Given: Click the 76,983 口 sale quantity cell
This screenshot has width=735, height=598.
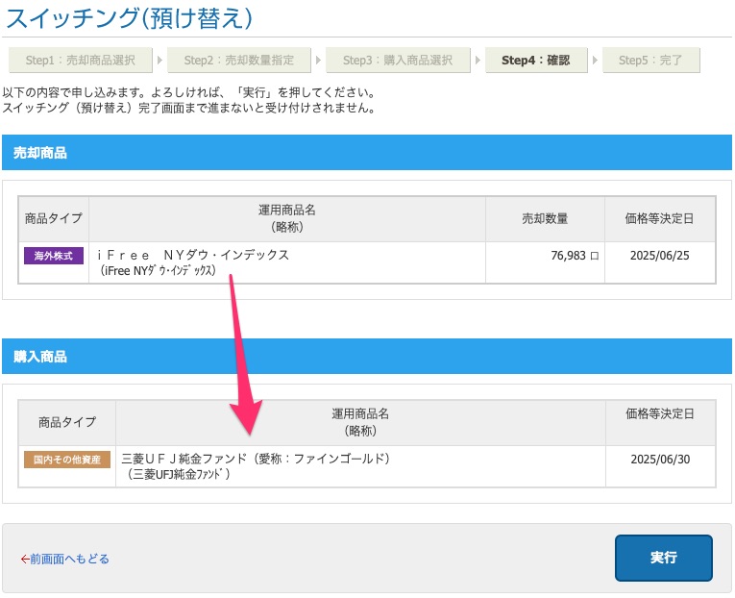Looking at the screenshot, I should click(x=545, y=262).
